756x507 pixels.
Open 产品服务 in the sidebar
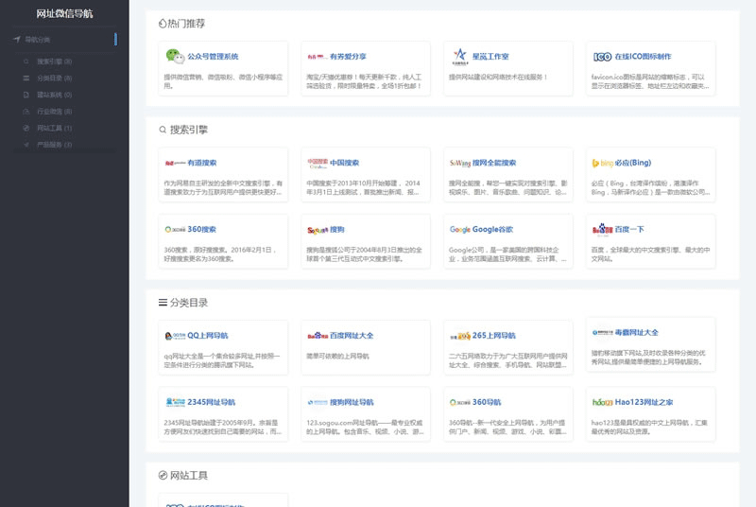pyautogui.click(x=55, y=145)
